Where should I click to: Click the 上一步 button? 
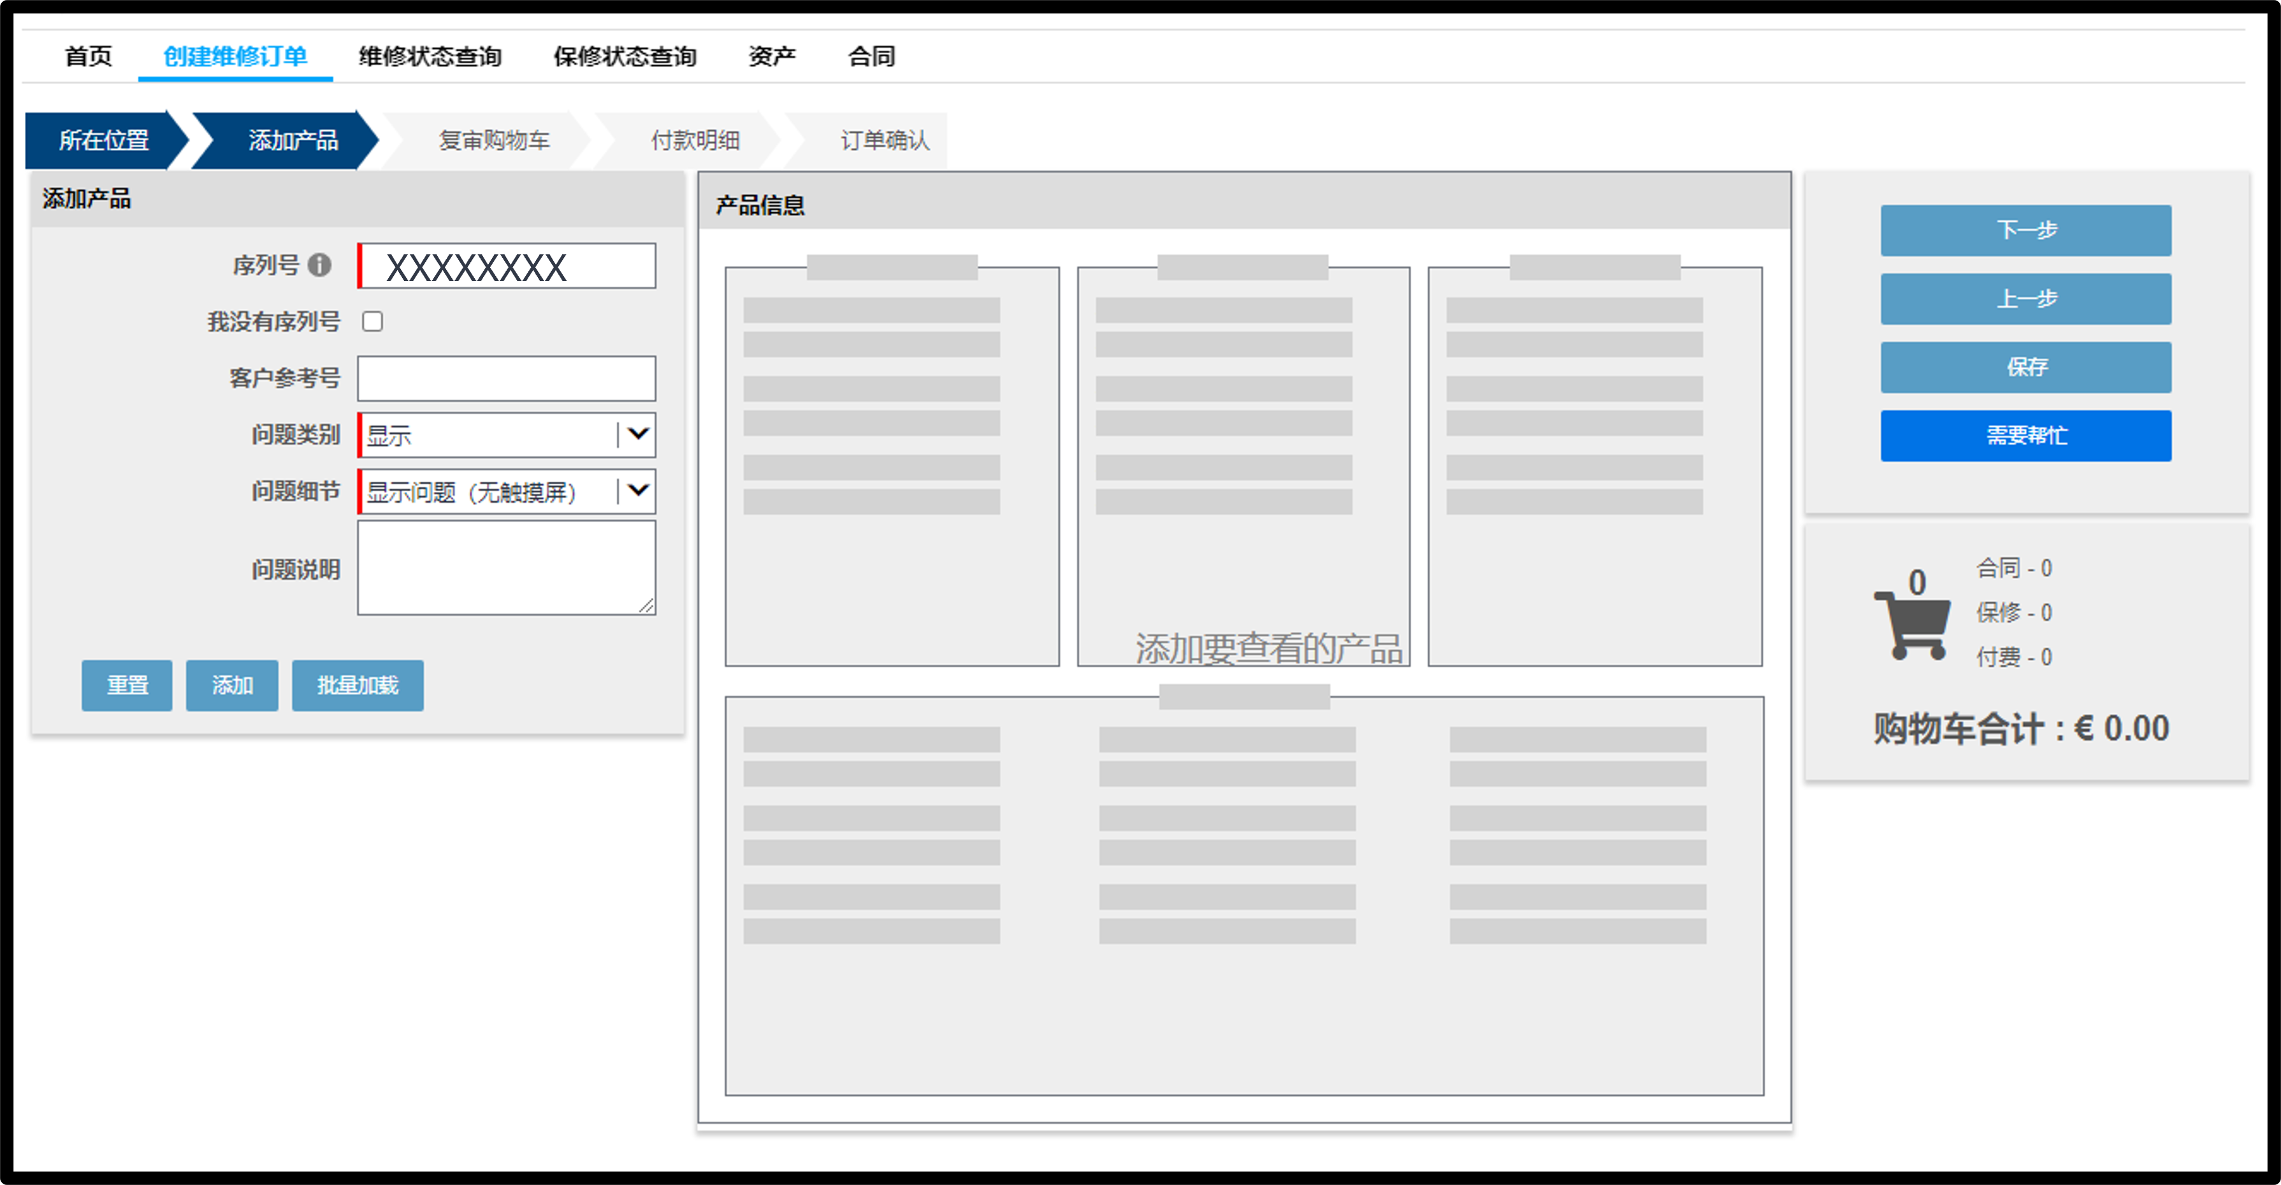[x=2026, y=298]
